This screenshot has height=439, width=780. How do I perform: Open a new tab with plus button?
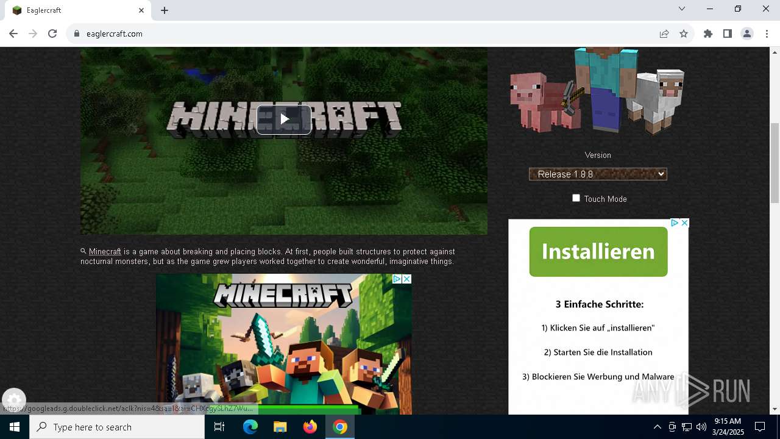point(165,10)
